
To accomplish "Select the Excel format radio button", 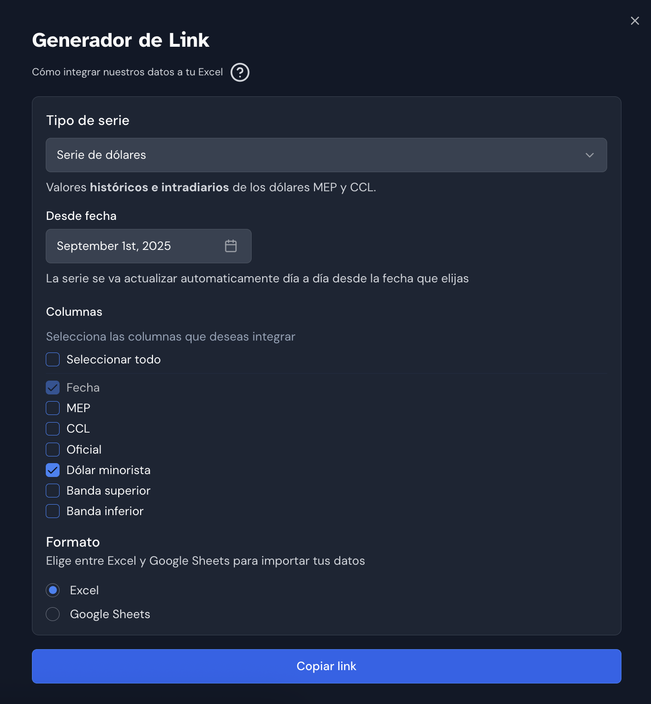I will click(x=53, y=590).
